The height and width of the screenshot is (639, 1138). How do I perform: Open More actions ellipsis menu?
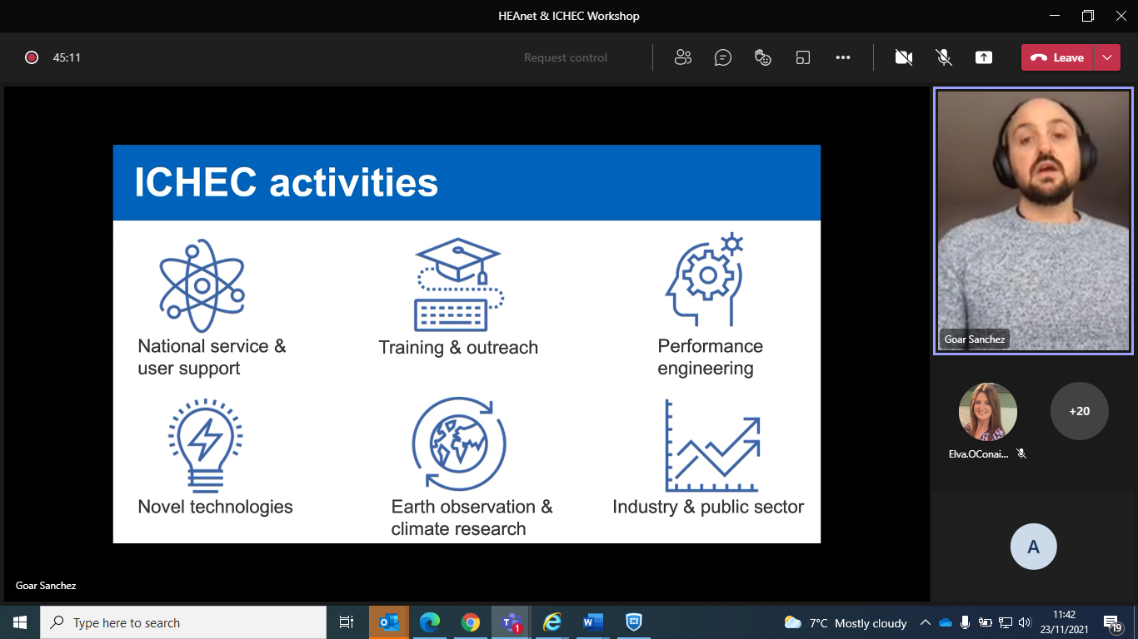(x=843, y=57)
